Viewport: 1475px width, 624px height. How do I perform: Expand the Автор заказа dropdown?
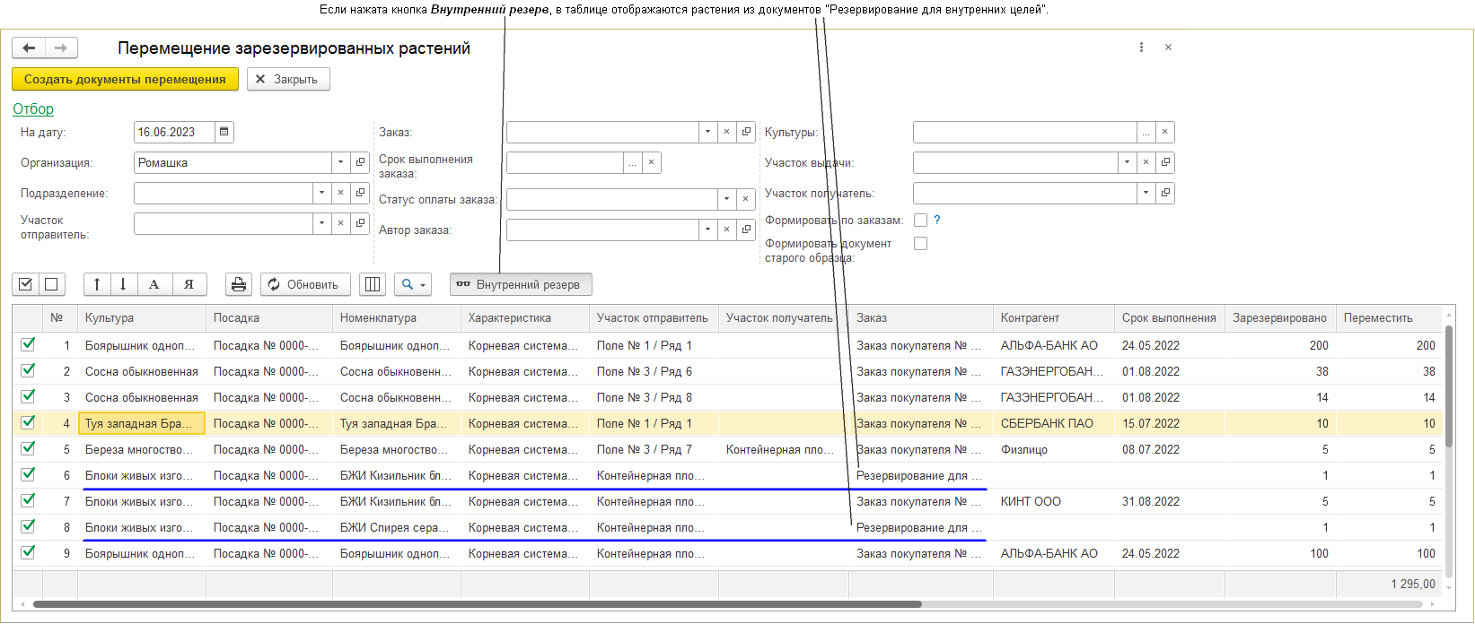click(x=708, y=230)
